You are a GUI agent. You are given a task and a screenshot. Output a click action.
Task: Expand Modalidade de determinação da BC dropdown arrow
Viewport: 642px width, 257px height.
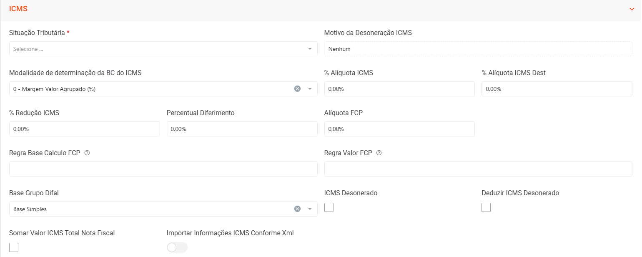[x=310, y=89]
